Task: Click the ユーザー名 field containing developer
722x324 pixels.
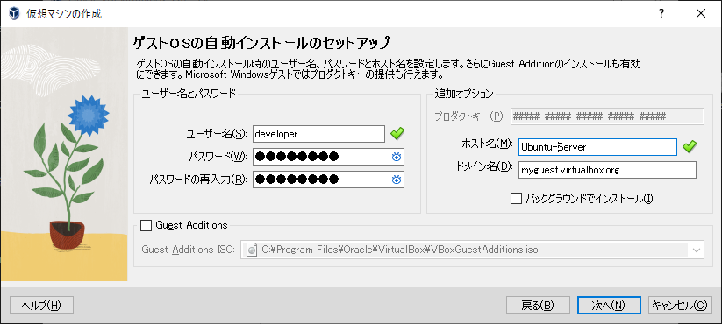Action: (318, 134)
